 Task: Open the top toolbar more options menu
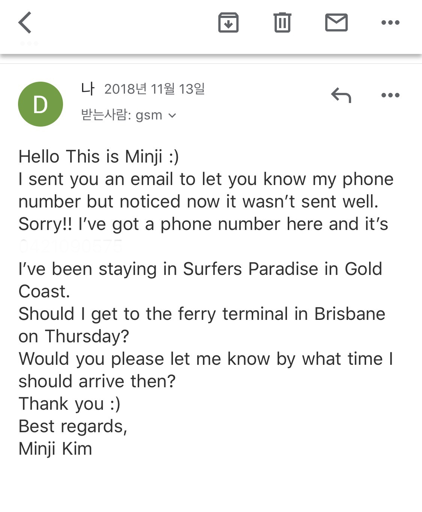point(390,22)
